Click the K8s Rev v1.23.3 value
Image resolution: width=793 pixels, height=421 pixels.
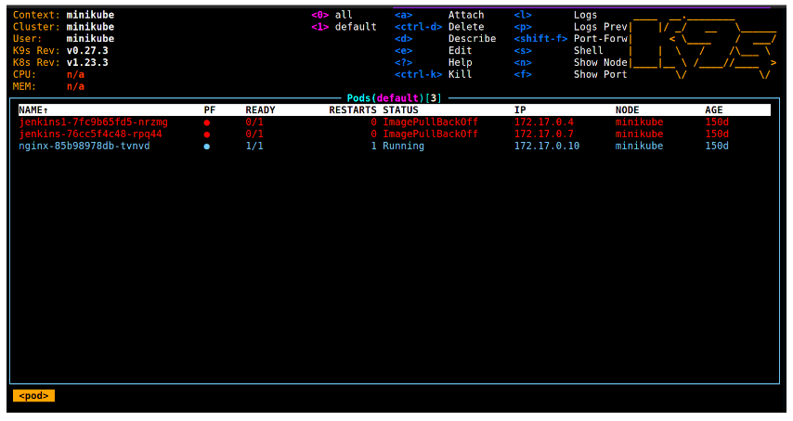(x=87, y=63)
